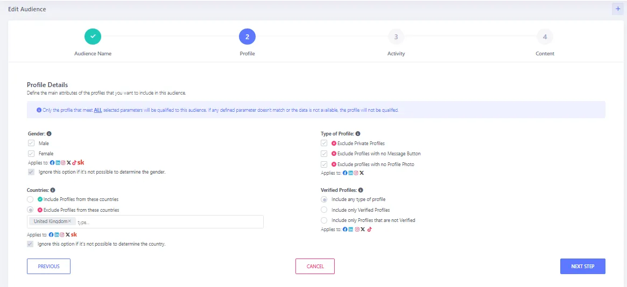627x287 pixels.
Task: Toggle ignore option for undetermined gender
Action: (x=31, y=172)
